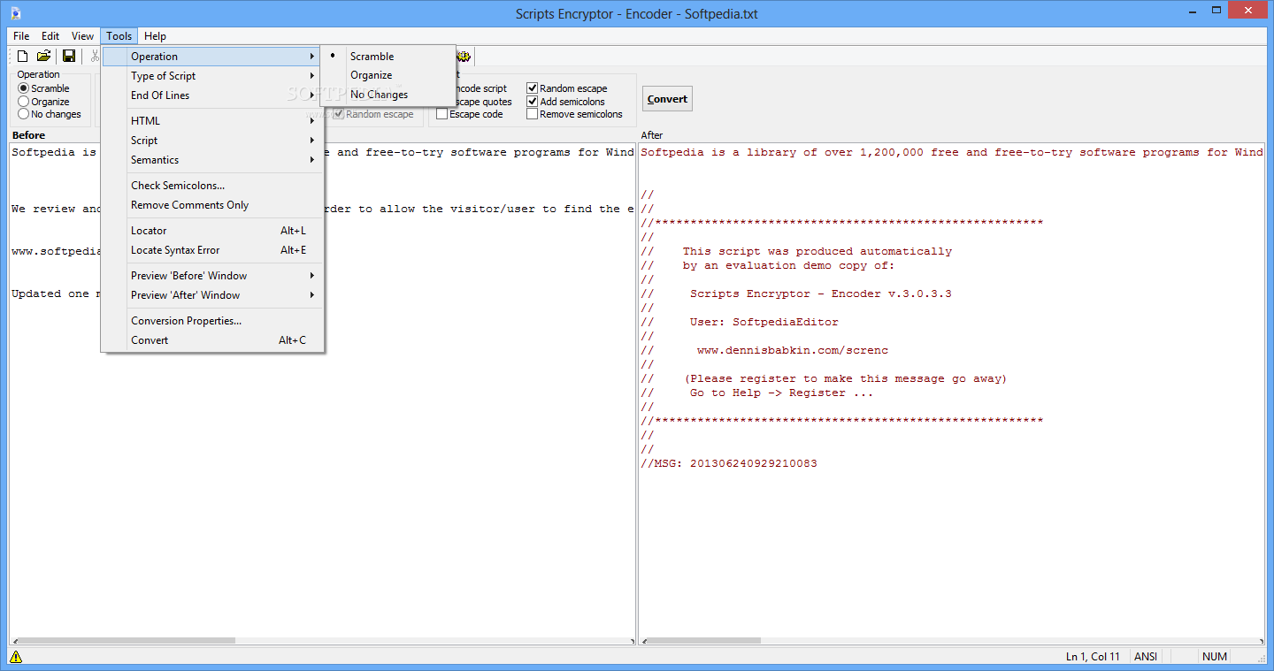Expand the HTML submenu
The width and height of the screenshot is (1274, 671).
click(211, 121)
